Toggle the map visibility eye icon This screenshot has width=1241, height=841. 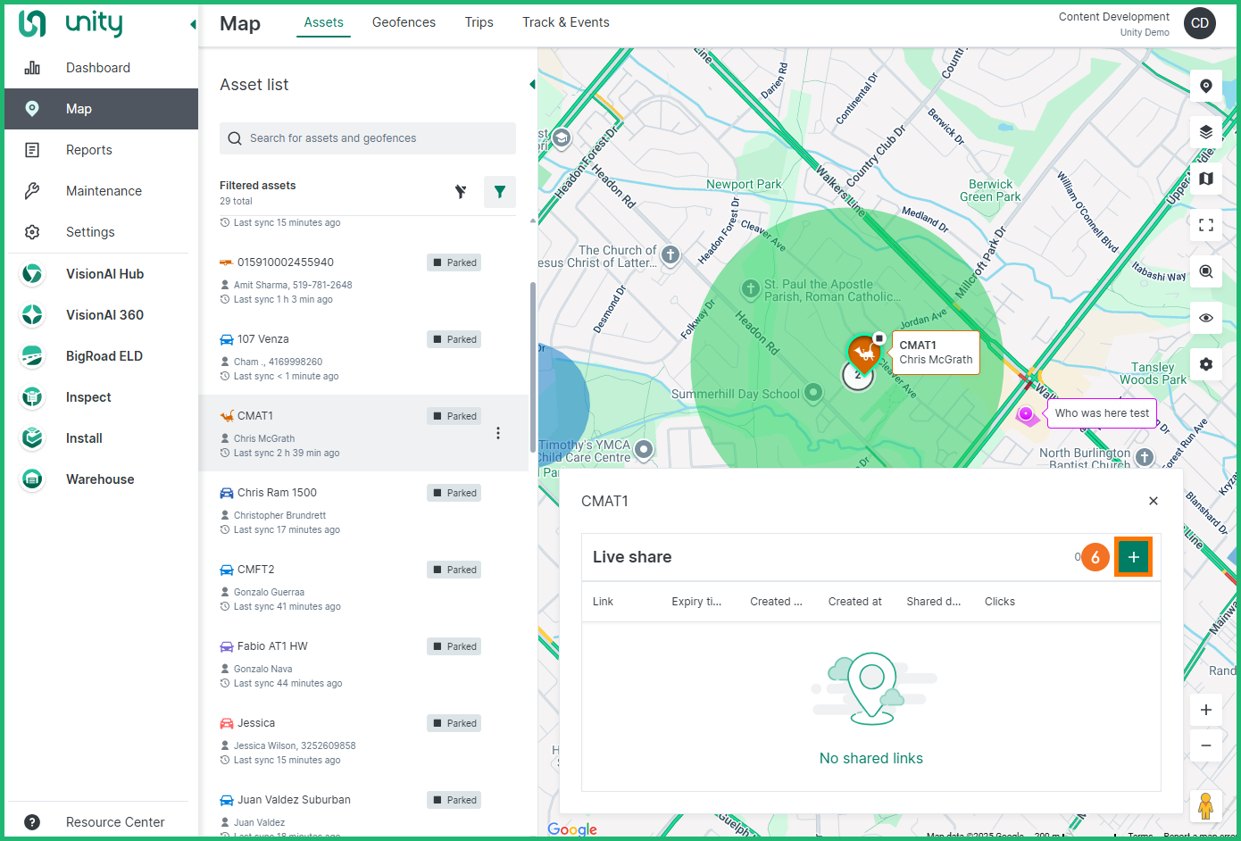point(1205,318)
